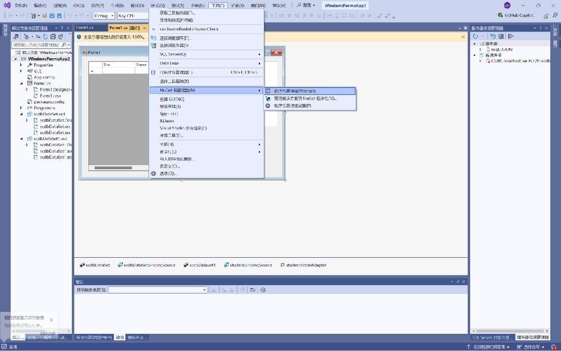Collapse the scdbDataSet1.xsd node
Viewport: 561px width, 351px height.
pos(21,138)
